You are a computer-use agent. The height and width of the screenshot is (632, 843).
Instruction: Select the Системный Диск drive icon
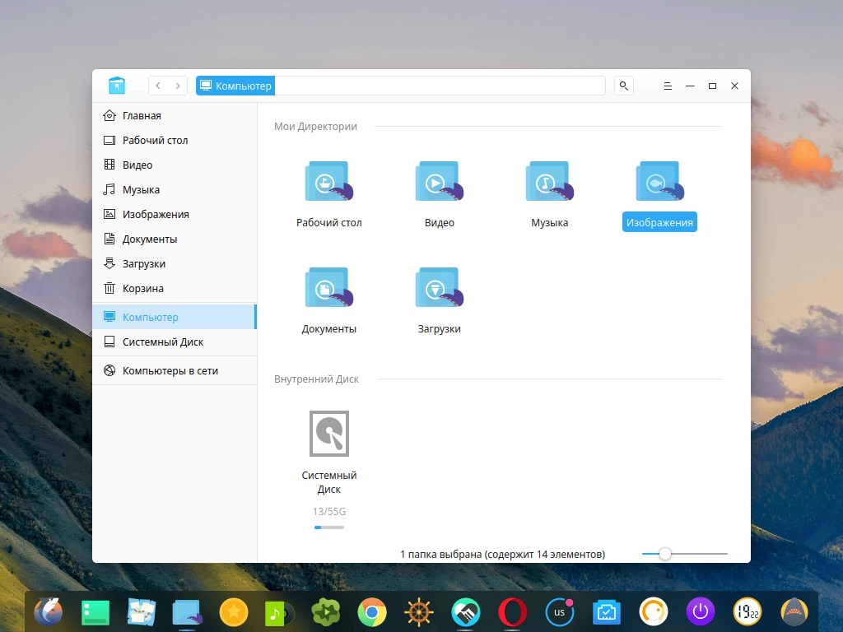tap(329, 434)
